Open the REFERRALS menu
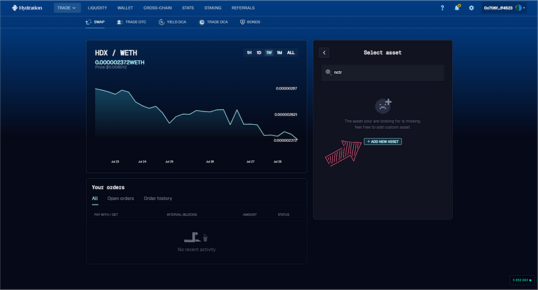The width and height of the screenshot is (538, 290). click(243, 8)
